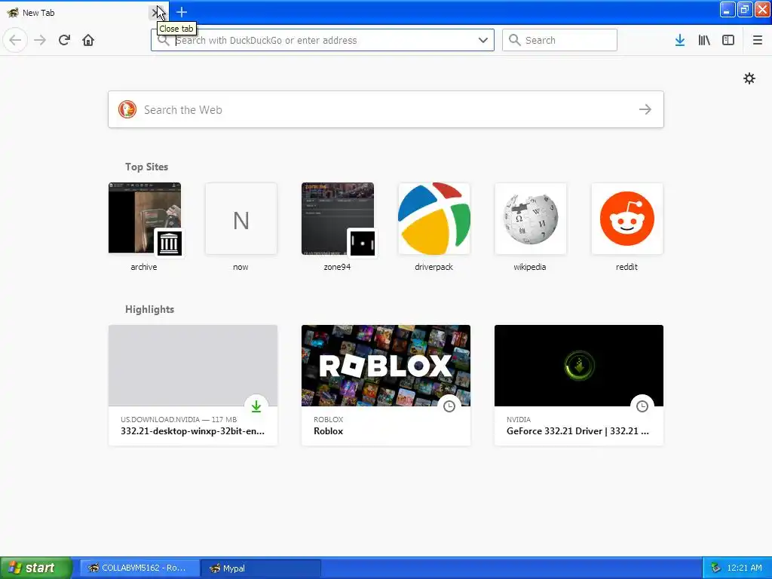Click the US.DOWNLOAD.NVIDIA — 117 MB label
Viewport: 772px width, 579px height.
click(x=179, y=419)
